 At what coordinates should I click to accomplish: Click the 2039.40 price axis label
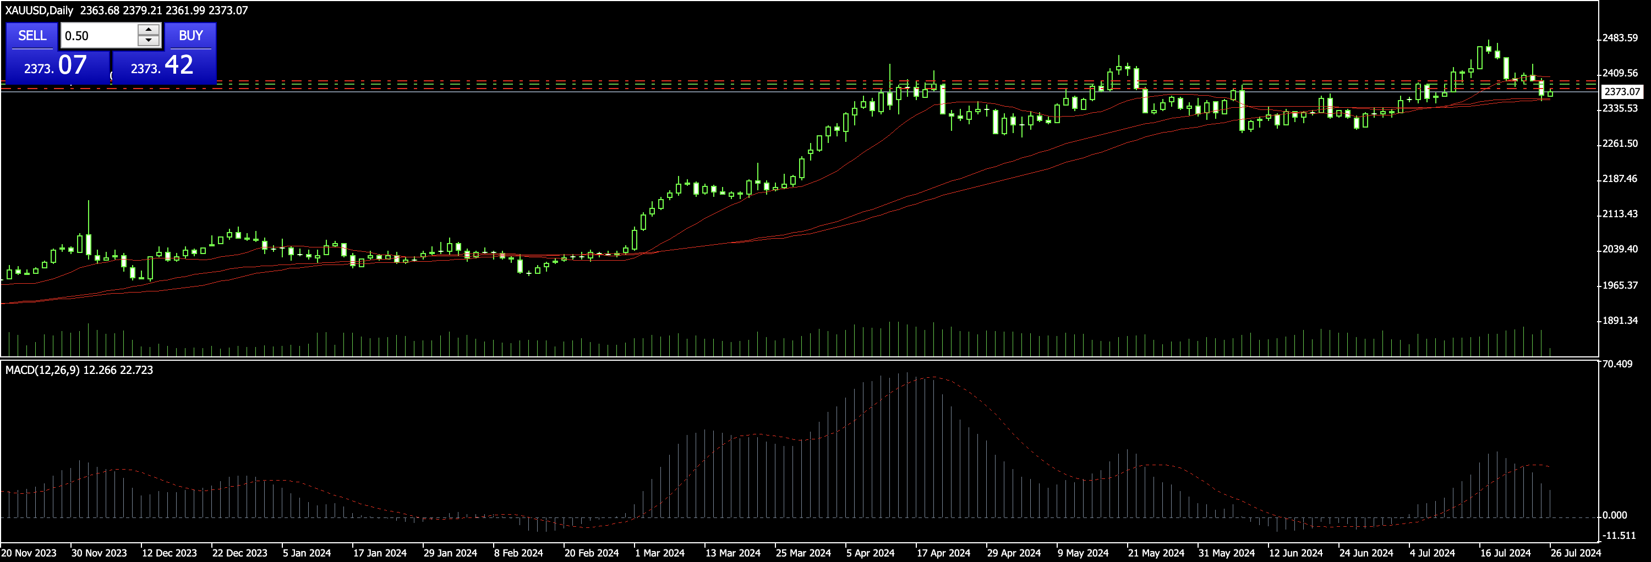[1620, 249]
